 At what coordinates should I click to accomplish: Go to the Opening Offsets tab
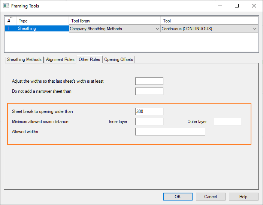[119, 59]
